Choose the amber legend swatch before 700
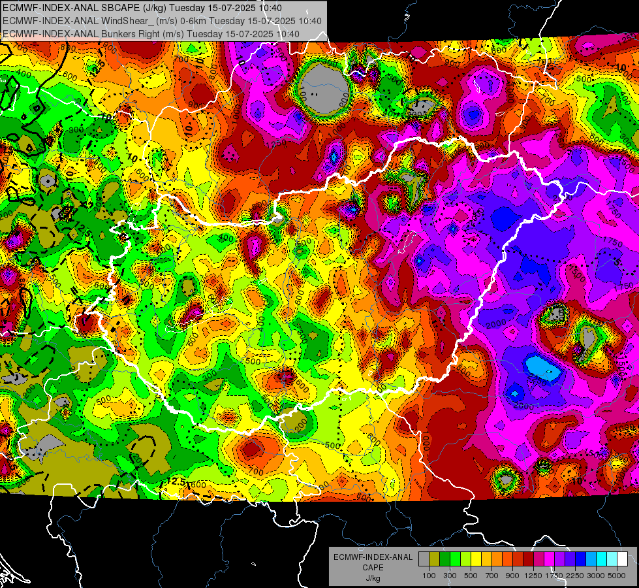The height and width of the screenshot is (588, 639). coord(486,559)
